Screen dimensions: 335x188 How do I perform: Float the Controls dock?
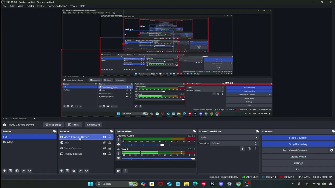pos(333,131)
